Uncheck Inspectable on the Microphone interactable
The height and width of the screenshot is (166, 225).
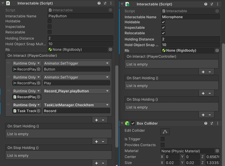163,28
